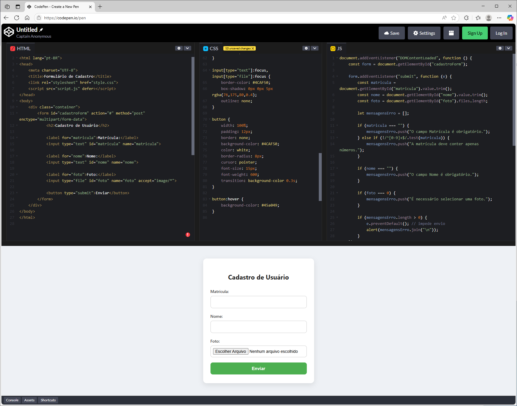Click the CSS editor vertical scrollbar

tap(320, 177)
